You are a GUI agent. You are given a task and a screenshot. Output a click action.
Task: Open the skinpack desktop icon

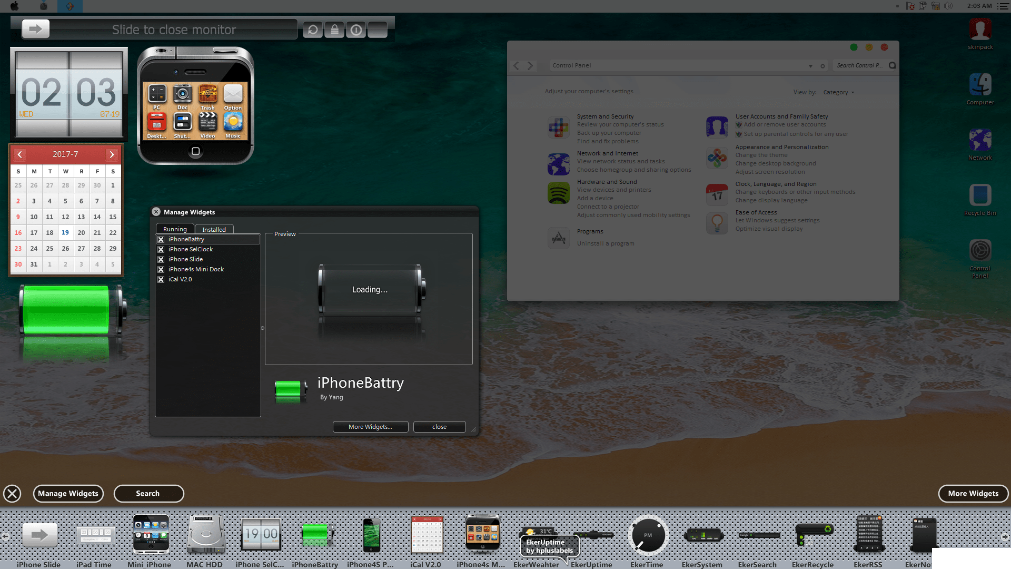click(980, 34)
